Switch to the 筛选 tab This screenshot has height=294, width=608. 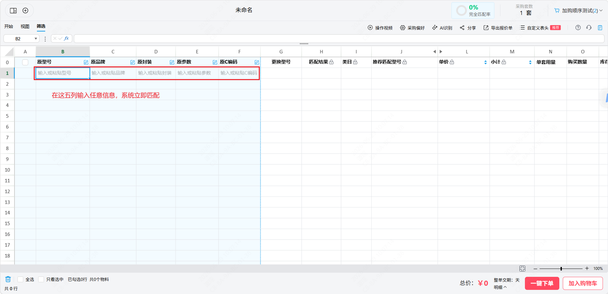click(41, 26)
